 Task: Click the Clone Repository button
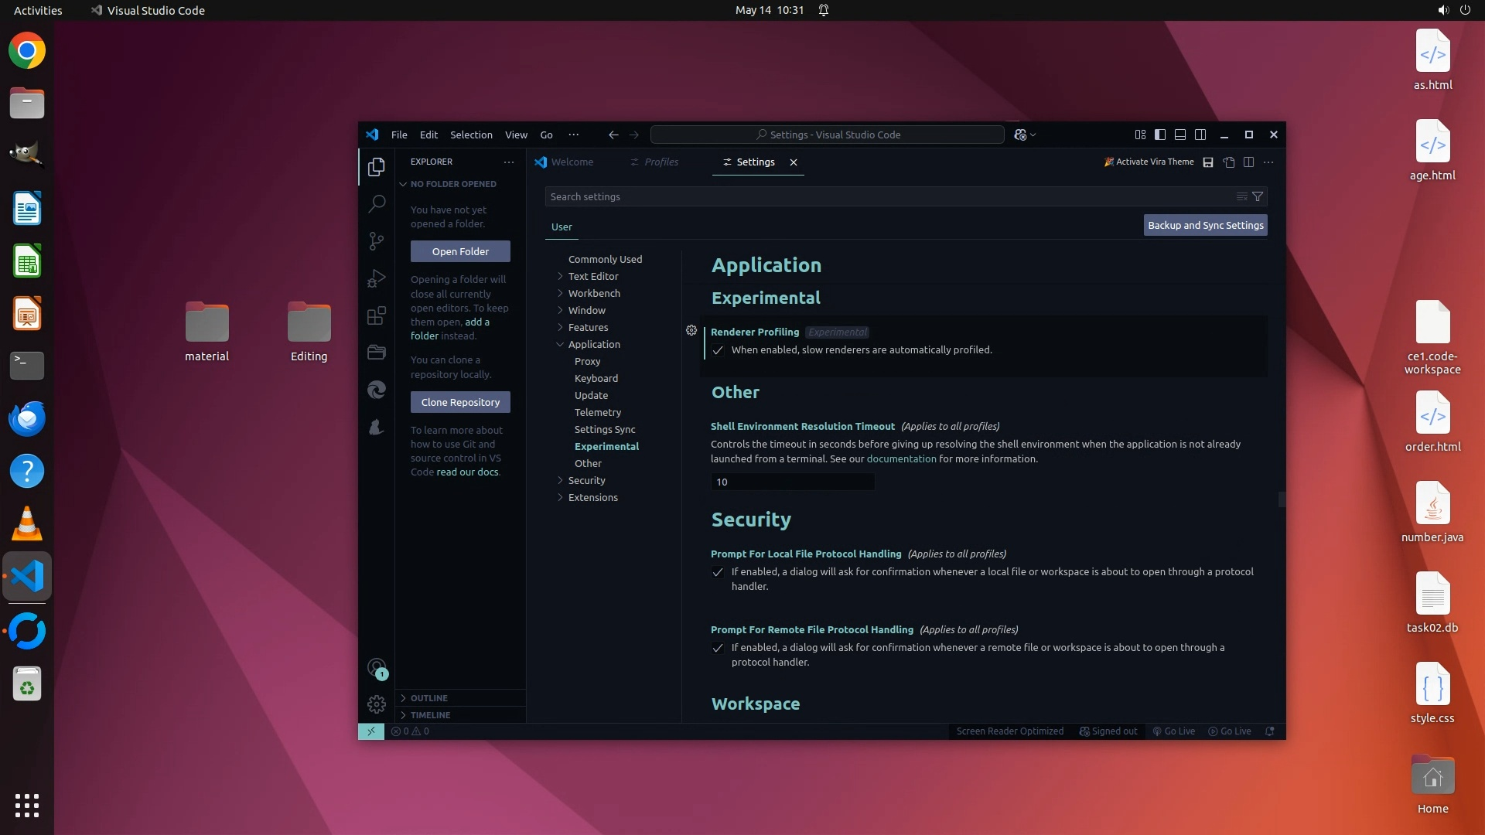coord(460,402)
